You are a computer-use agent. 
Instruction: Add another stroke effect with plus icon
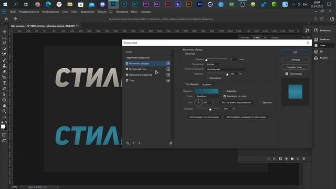[168, 64]
